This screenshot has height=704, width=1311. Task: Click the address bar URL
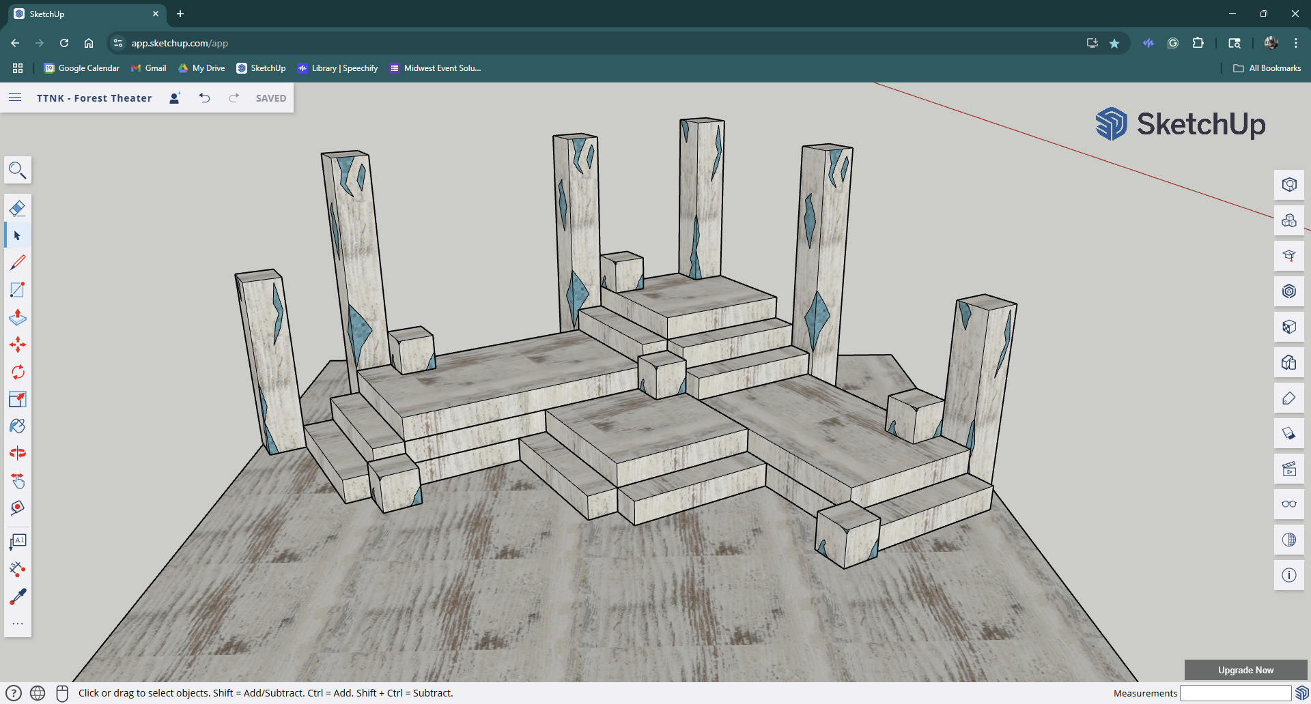tap(180, 43)
